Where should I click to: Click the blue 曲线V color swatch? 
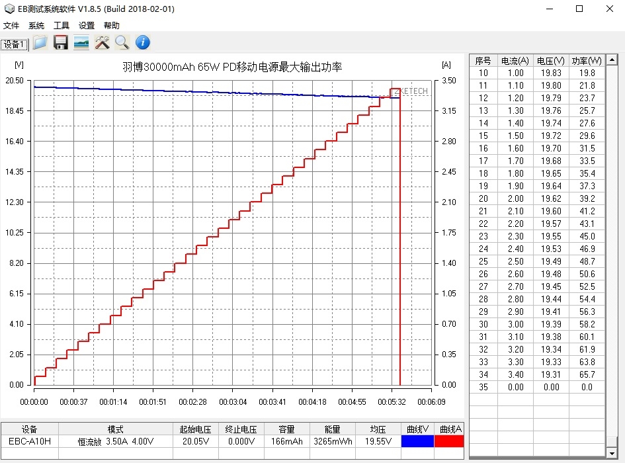pyautogui.click(x=417, y=441)
